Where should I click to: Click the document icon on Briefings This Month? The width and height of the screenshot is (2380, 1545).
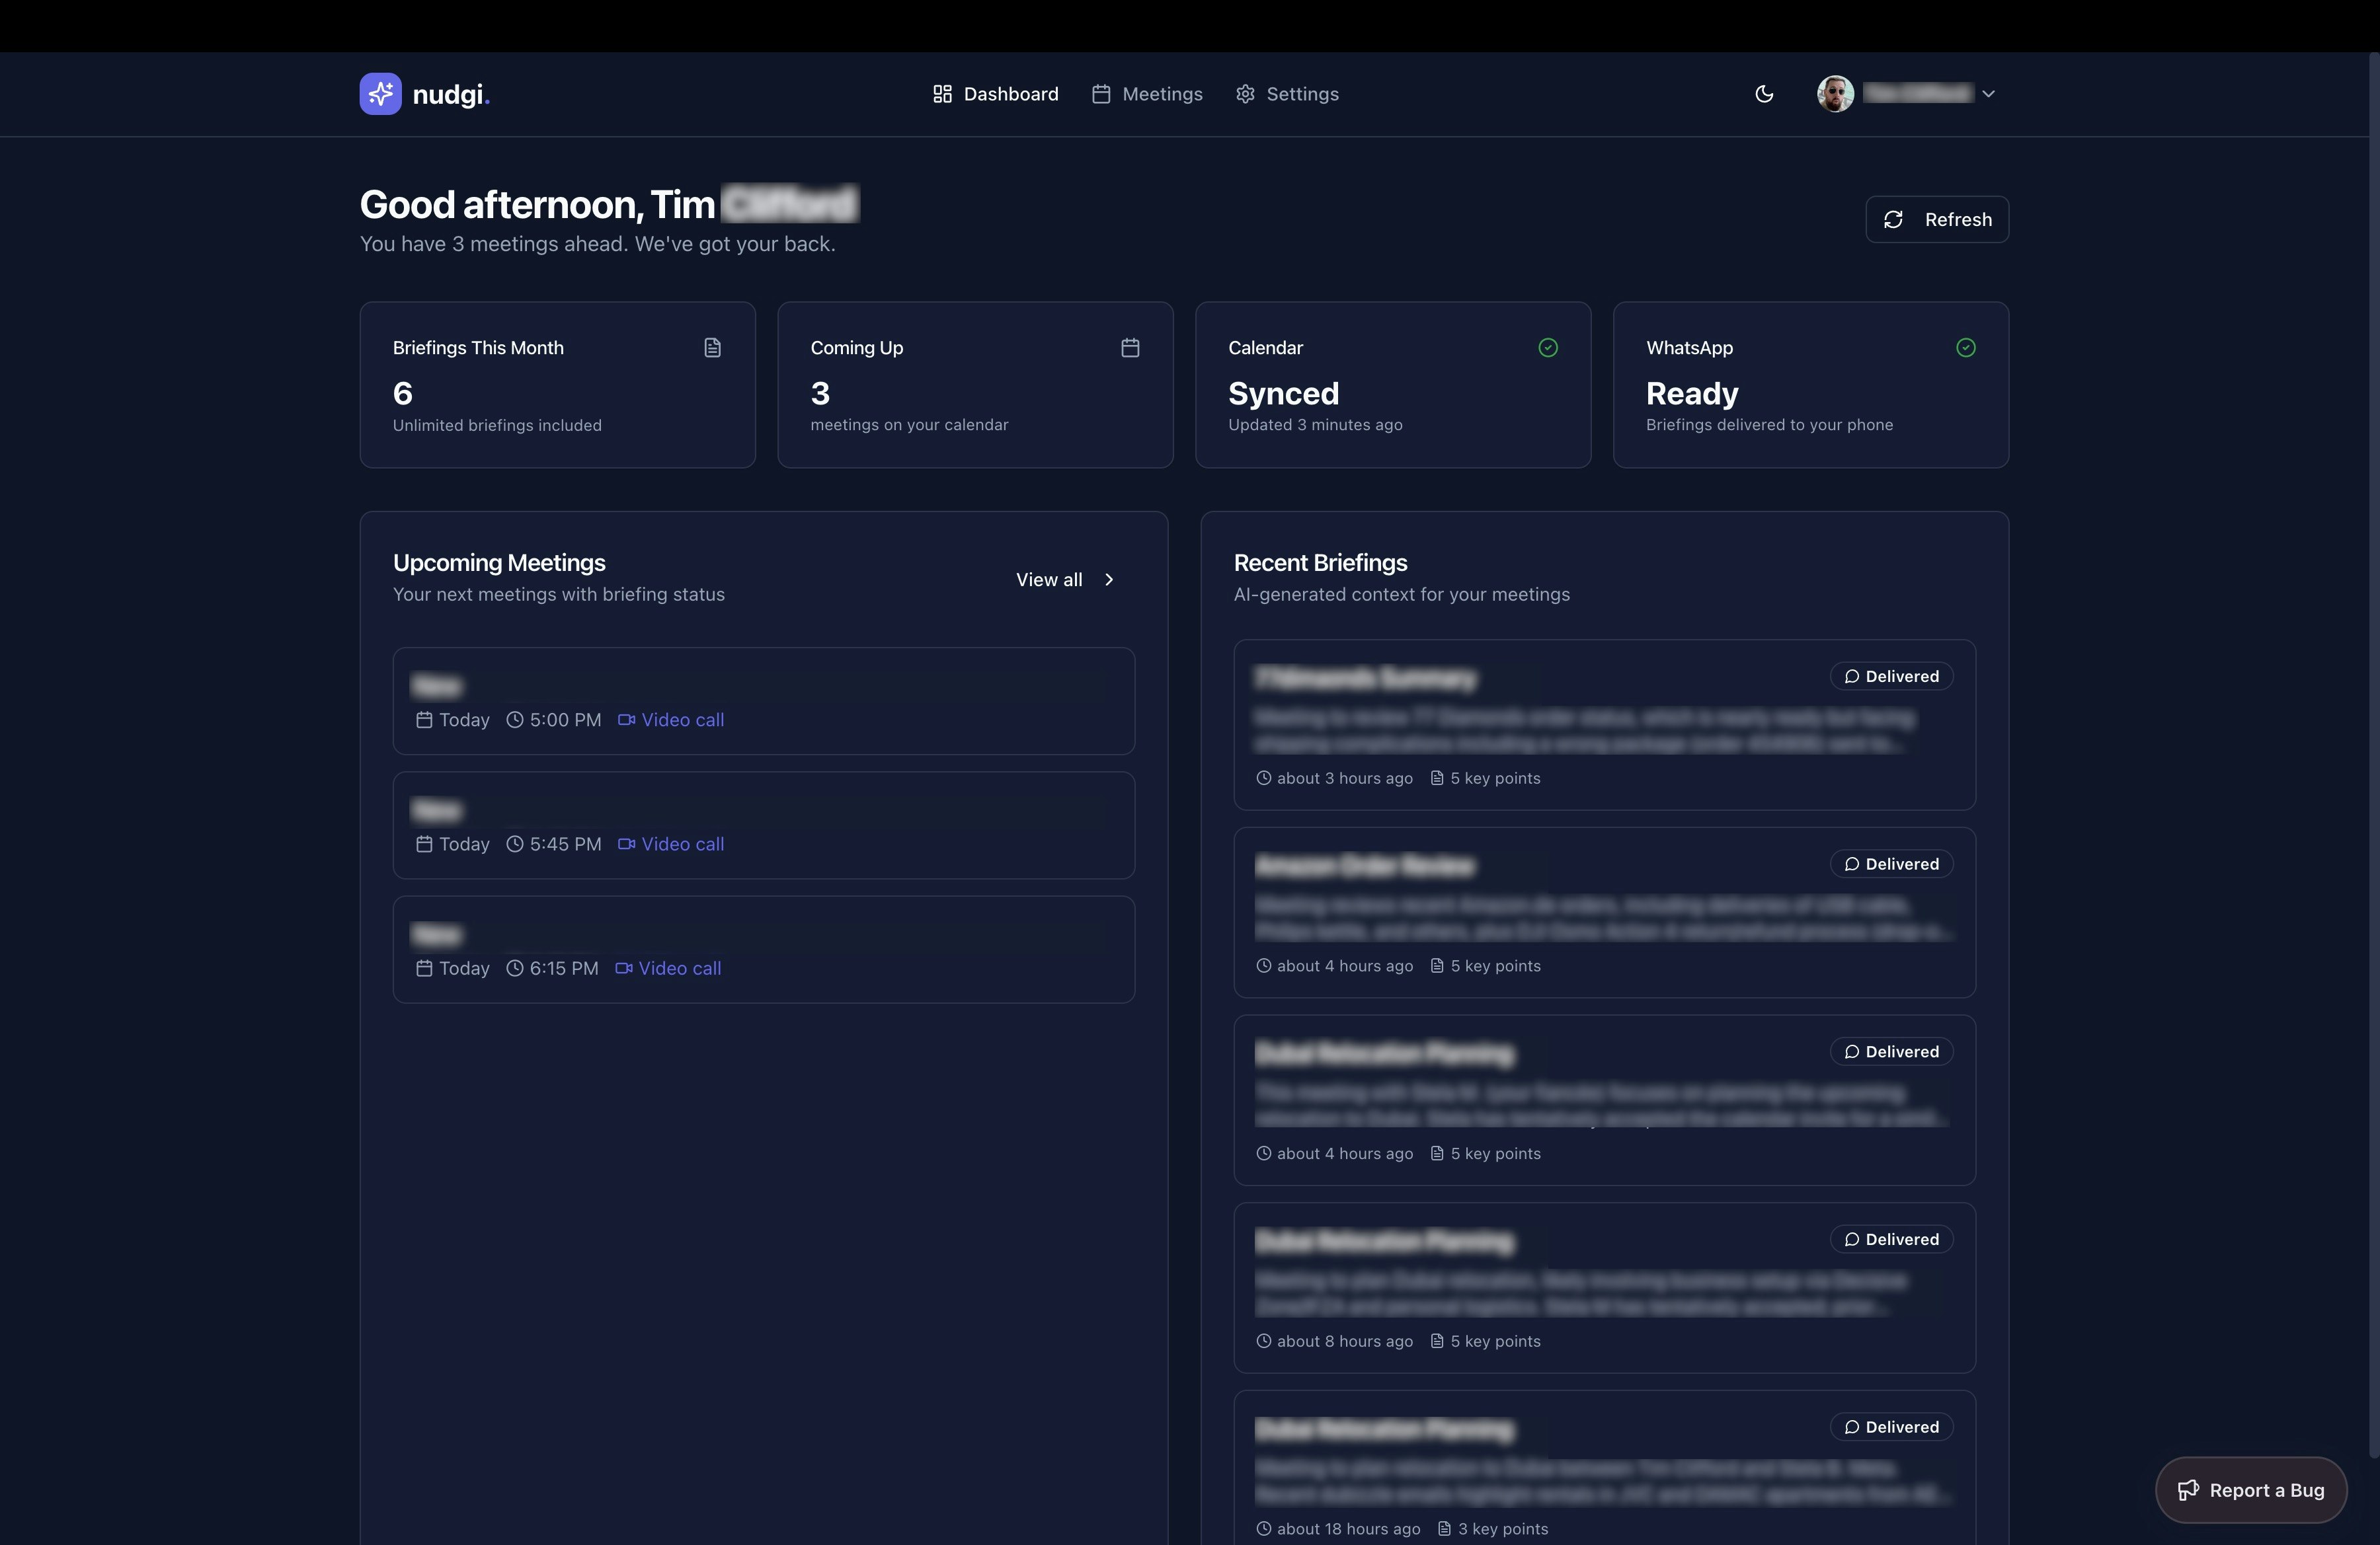[x=711, y=347]
